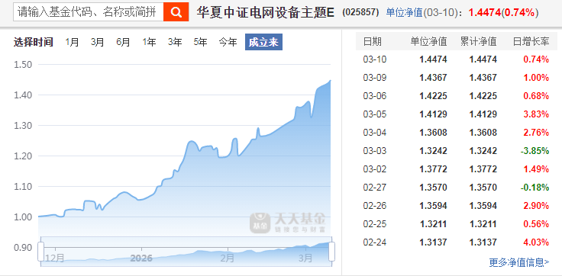
Task: Click the 03-10 date cell
Action: click(x=375, y=59)
